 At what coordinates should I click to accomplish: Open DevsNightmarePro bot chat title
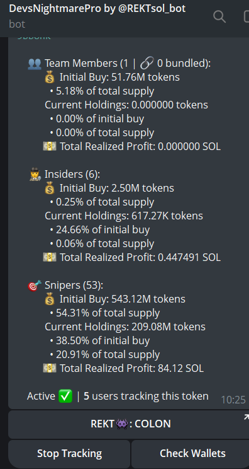coord(97,8)
